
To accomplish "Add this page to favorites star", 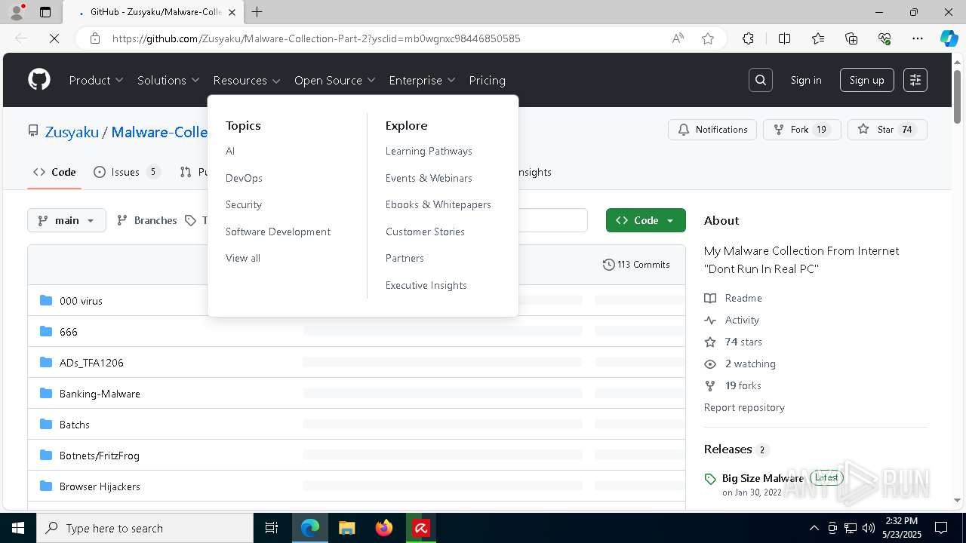I will (708, 38).
